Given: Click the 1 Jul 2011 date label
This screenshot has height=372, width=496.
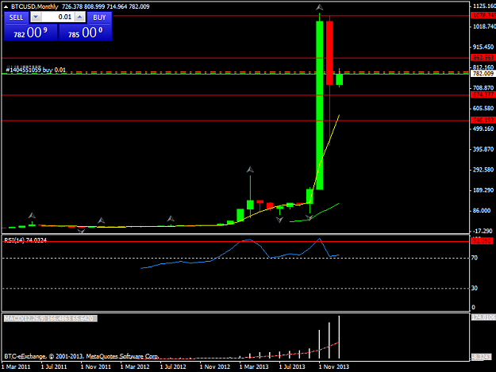Looking at the screenshot, I should [x=54, y=366].
